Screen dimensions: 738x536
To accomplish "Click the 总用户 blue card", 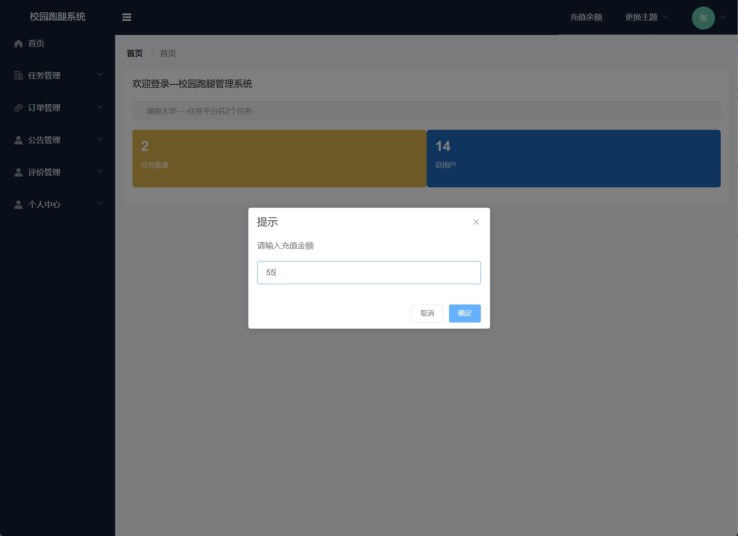I will 573,159.
